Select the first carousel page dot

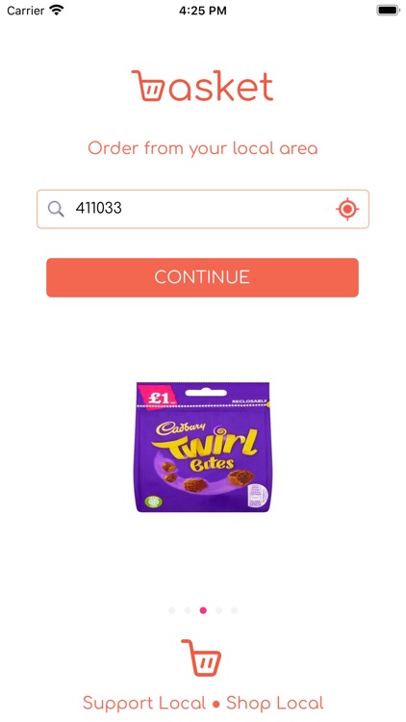(x=171, y=610)
